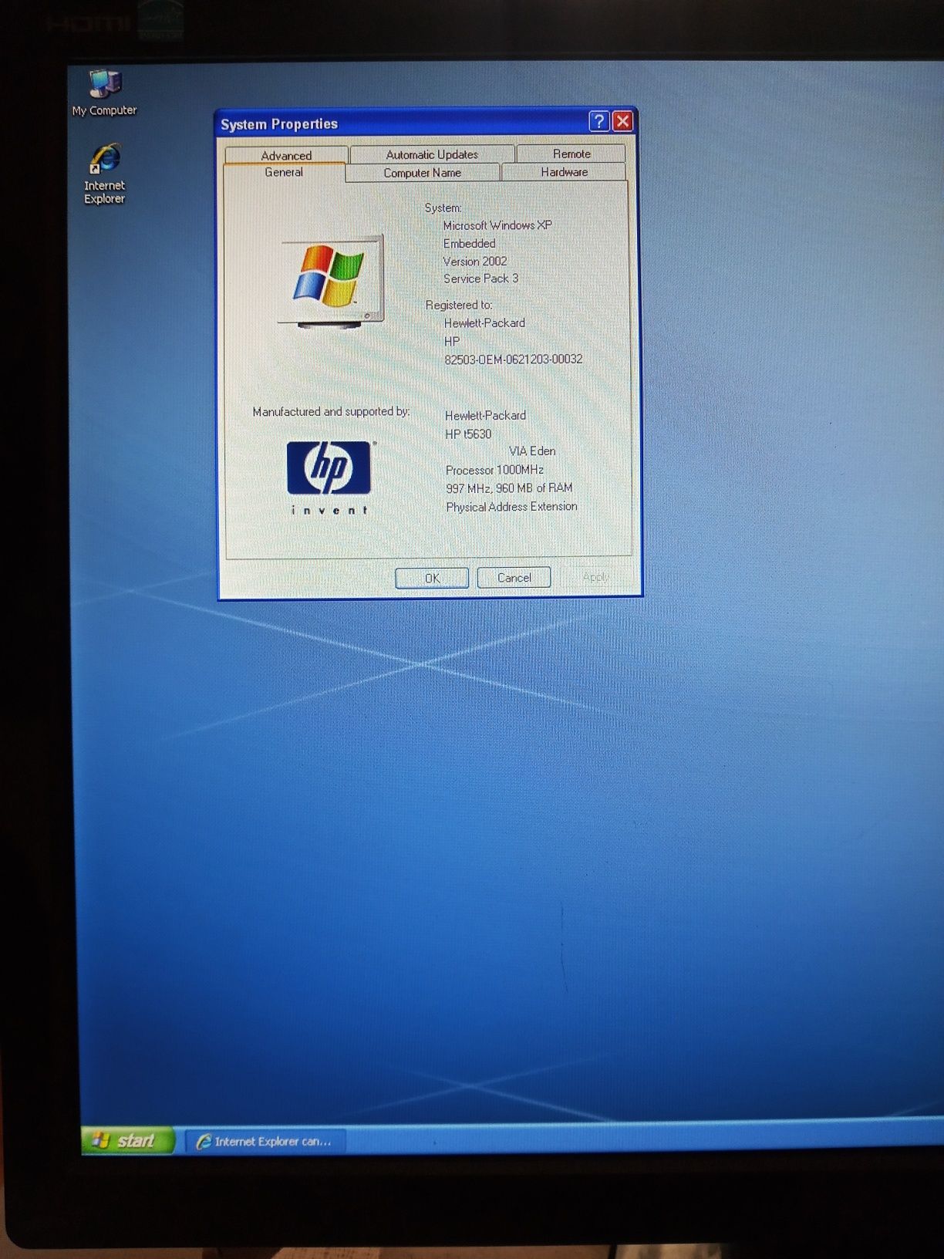Open the Start menu

pyautogui.click(x=128, y=1140)
